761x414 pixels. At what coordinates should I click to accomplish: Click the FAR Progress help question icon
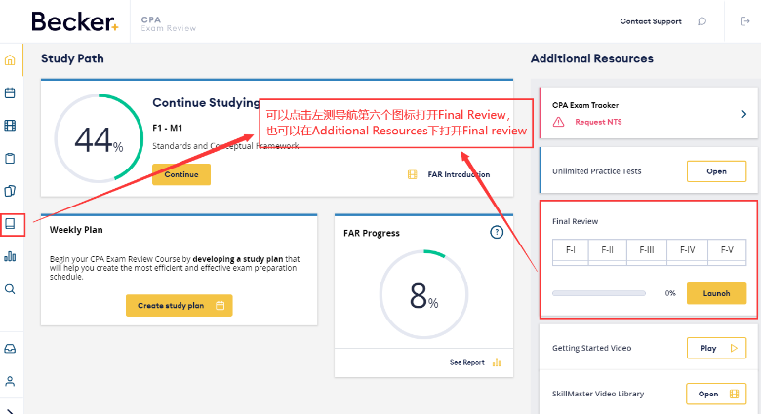pos(496,232)
